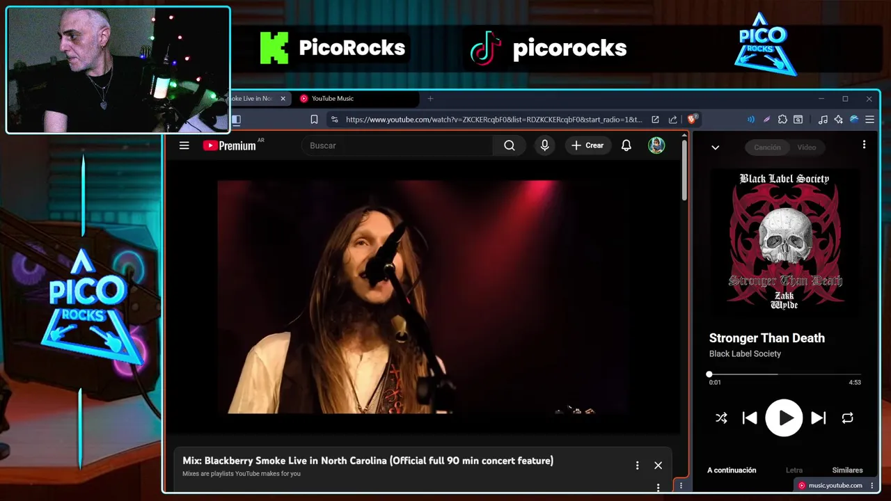Image resolution: width=891 pixels, height=501 pixels.
Task: Open the Similares tab
Action: click(847, 470)
